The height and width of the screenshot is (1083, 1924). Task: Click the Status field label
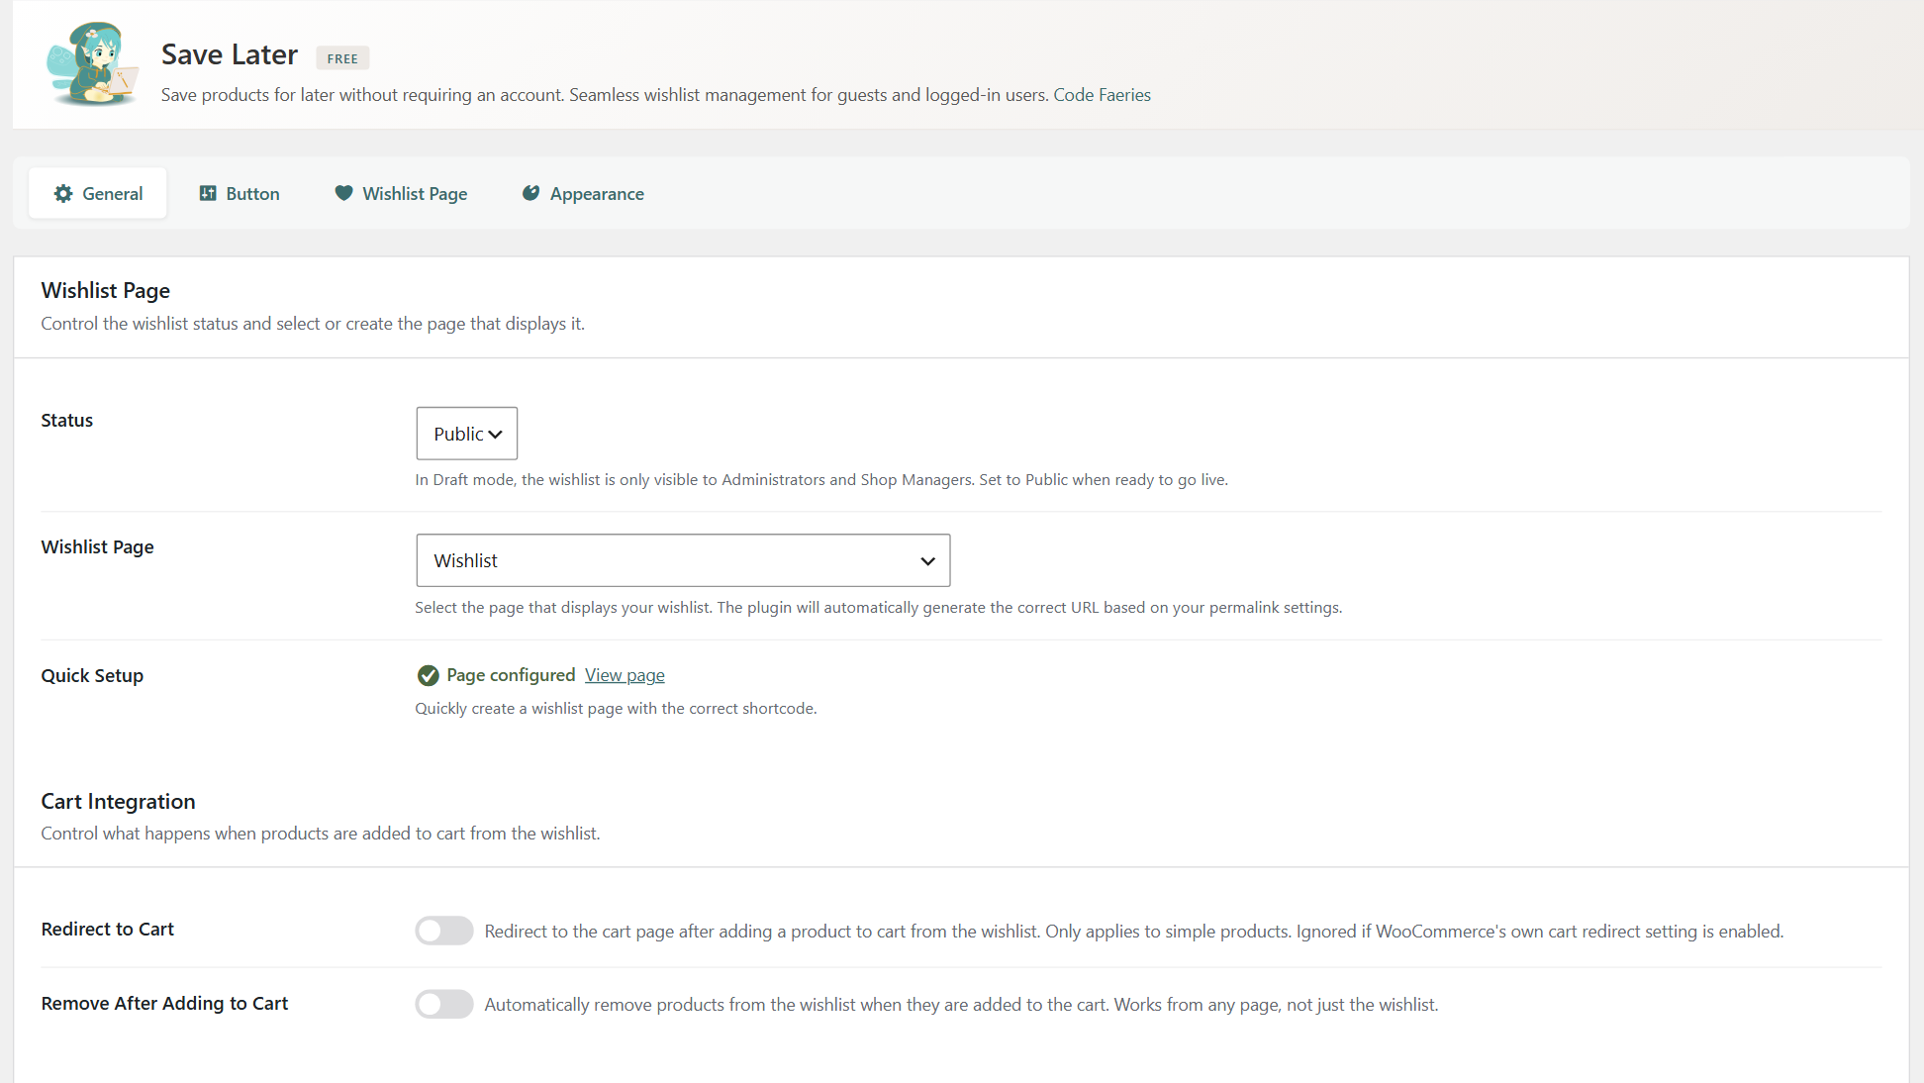(x=67, y=420)
